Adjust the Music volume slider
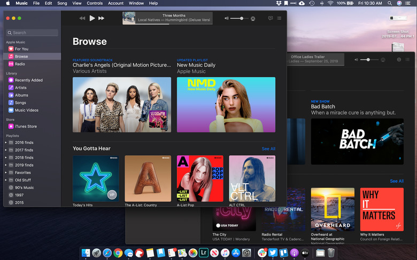417x260 pixels. (242, 18)
